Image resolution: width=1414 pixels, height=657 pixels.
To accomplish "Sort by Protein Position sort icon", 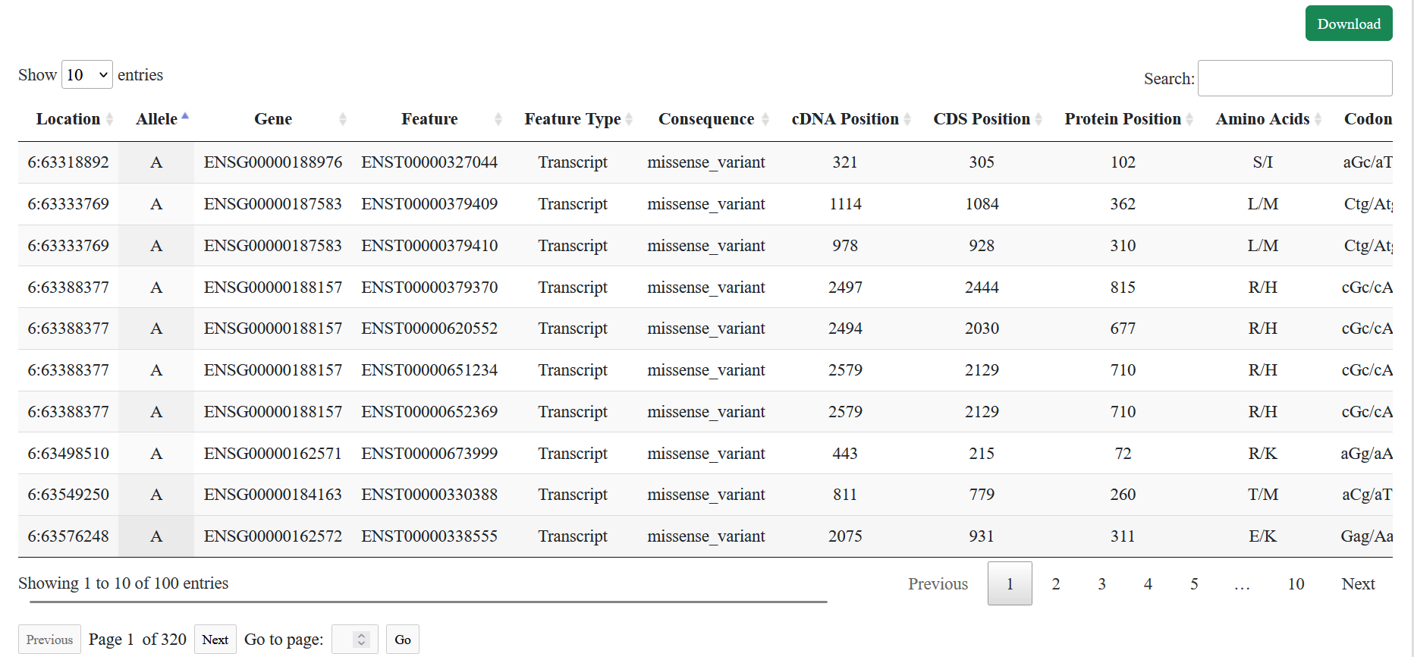I will click(1189, 119).
